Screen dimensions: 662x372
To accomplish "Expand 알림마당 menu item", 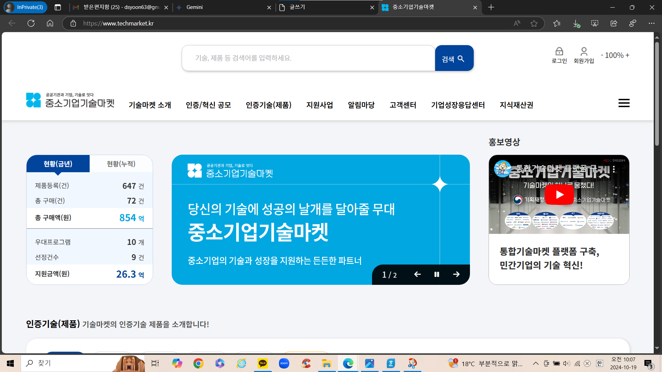I will 361,105.
